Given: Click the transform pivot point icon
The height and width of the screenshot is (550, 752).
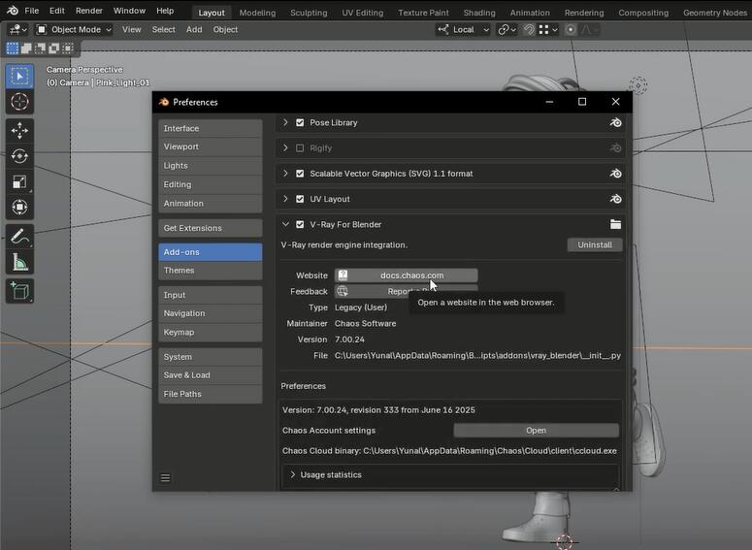Looking at the screenshot, I should [507, 30].
